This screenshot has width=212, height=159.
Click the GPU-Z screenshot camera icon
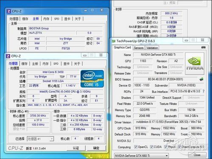pyautogui.click(x=203, y=47)
